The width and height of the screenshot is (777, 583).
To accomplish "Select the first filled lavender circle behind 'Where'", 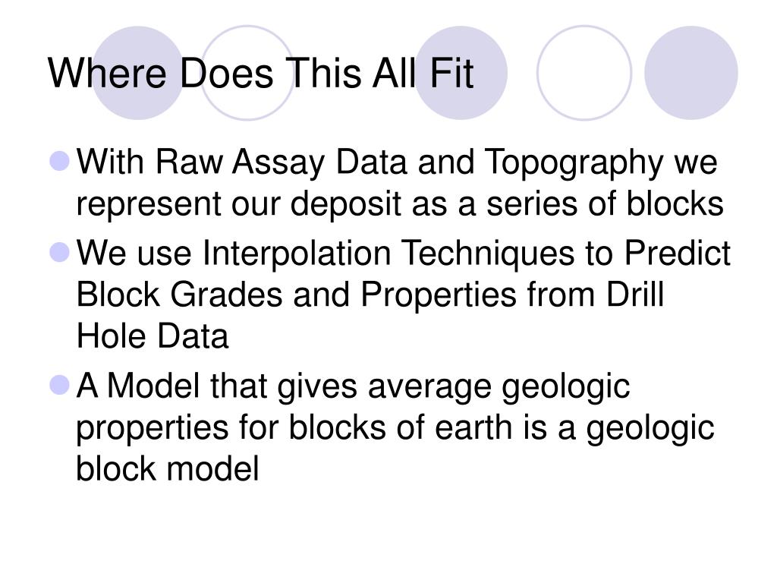I will (138, 73).
